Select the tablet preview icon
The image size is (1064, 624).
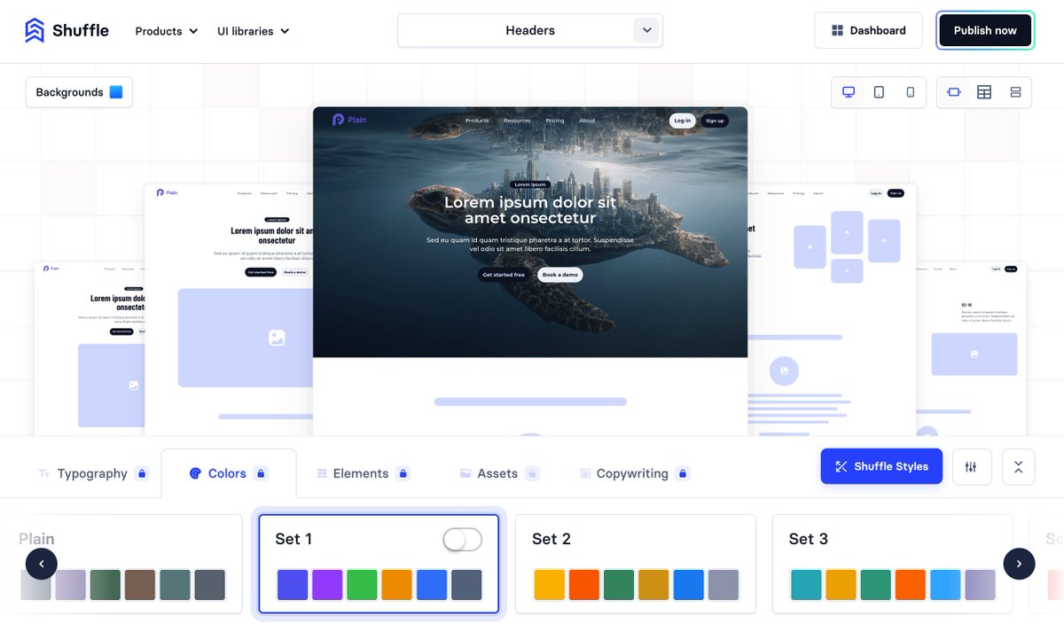(879, 92)
